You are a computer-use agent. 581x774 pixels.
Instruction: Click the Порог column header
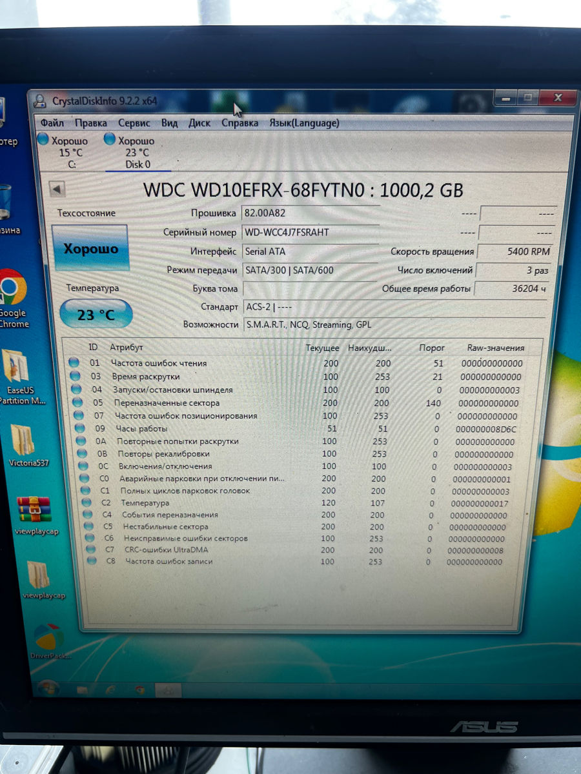pos(432,348)
